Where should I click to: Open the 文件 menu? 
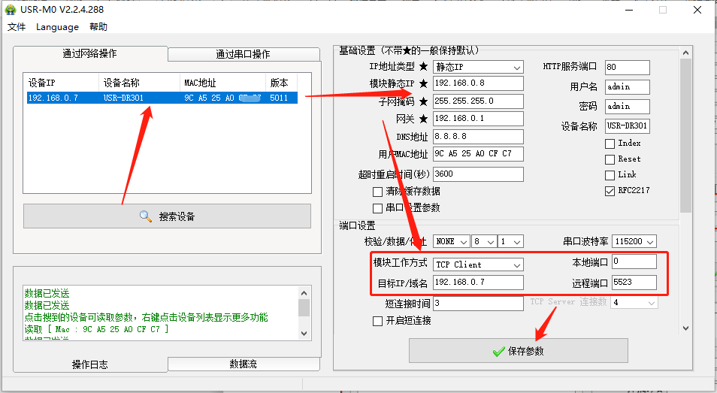point(17,27)
